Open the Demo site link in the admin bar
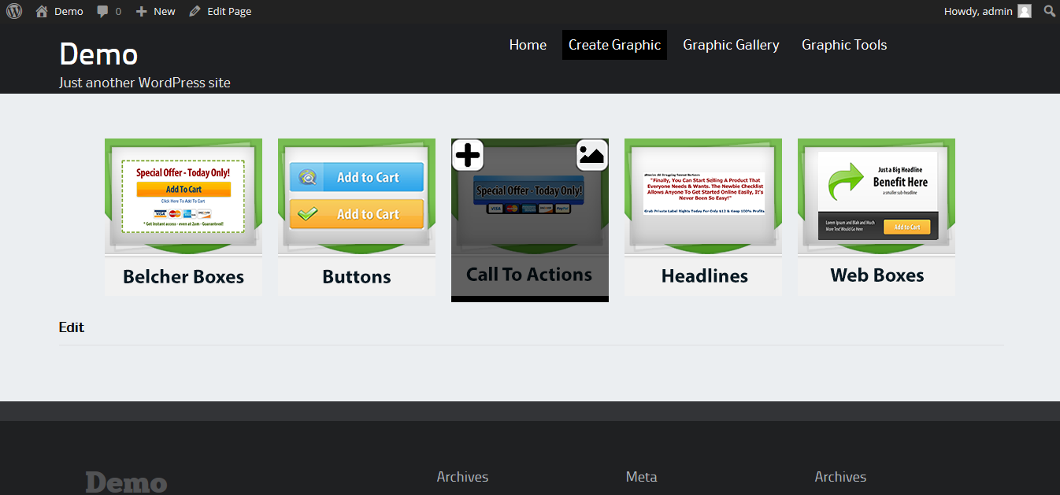Image resolution: width=1060 pixels, height=495 pixels. tap(59, 11)
